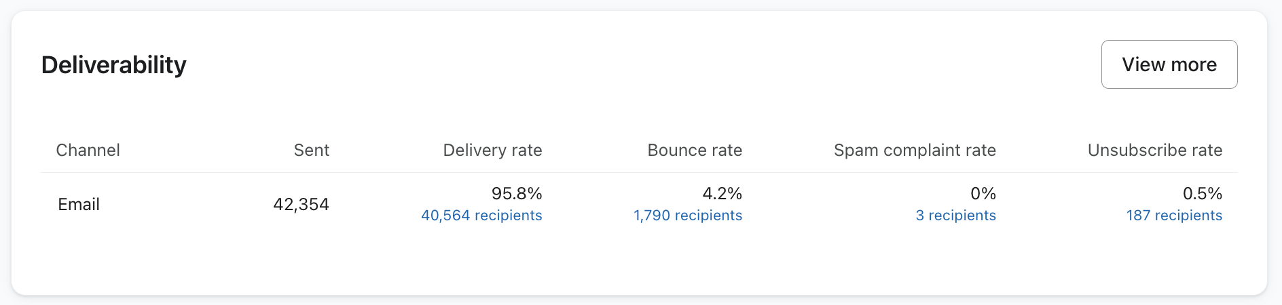Click the 42,354 sent value
The image size is (1282, 305).
click(301, 204)
